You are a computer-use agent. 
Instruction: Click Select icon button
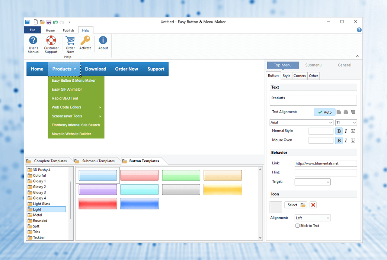(x=296, y=205)
